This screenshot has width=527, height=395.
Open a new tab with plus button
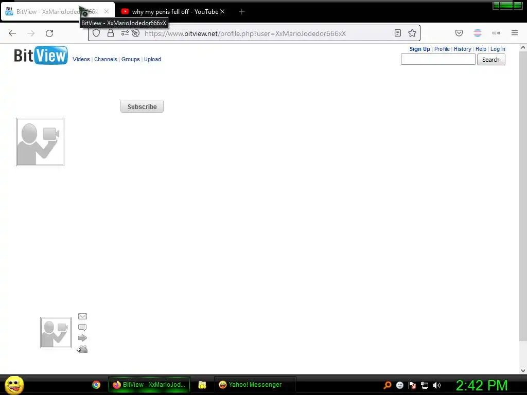point(241,12)
